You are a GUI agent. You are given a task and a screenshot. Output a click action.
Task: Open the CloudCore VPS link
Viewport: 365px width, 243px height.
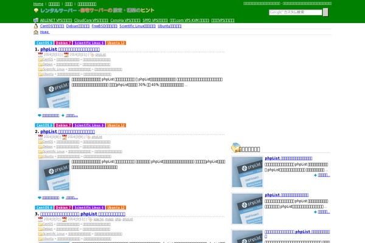91,21
